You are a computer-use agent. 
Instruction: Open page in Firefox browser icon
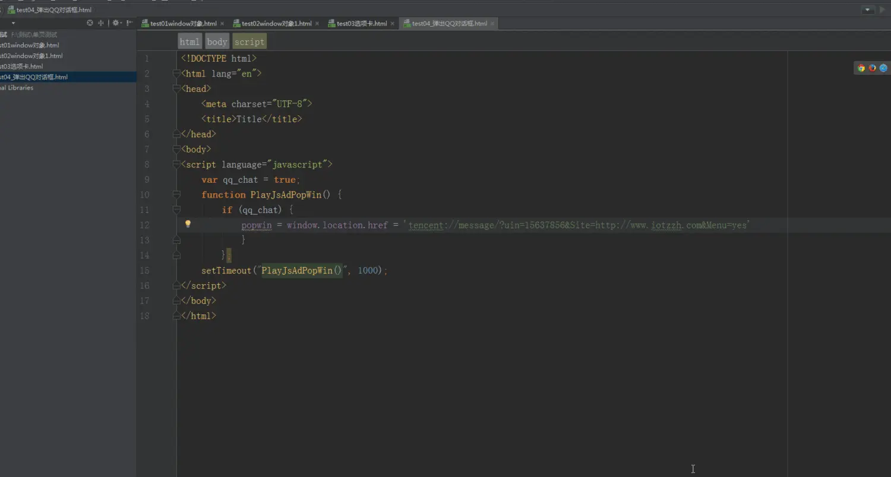[x=872, y=68]
